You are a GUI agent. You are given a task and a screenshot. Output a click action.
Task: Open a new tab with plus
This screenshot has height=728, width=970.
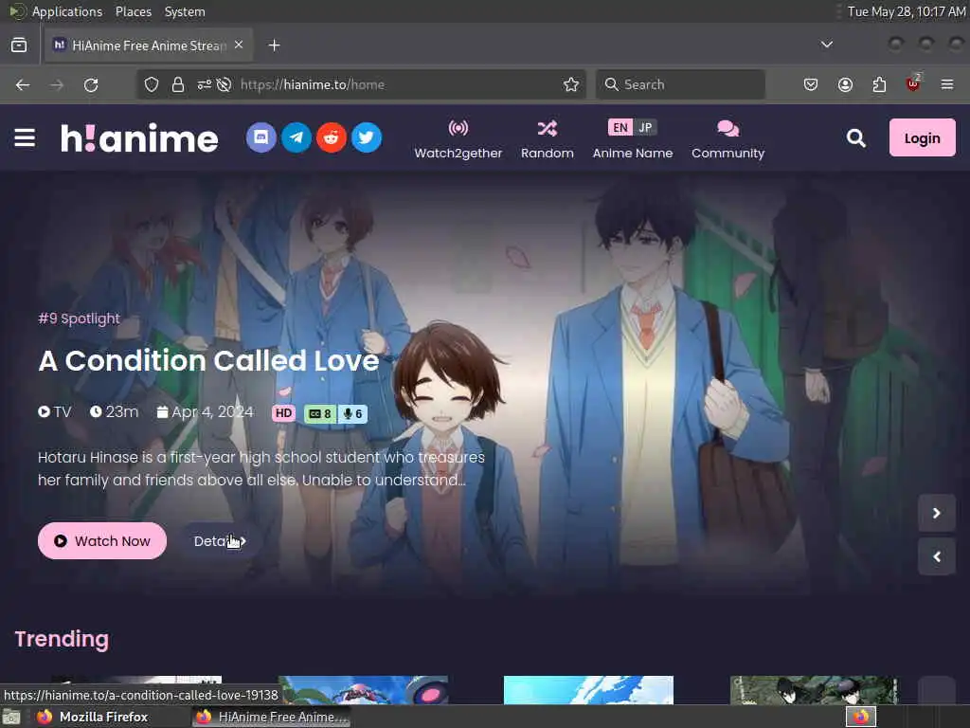pos(274,45)
